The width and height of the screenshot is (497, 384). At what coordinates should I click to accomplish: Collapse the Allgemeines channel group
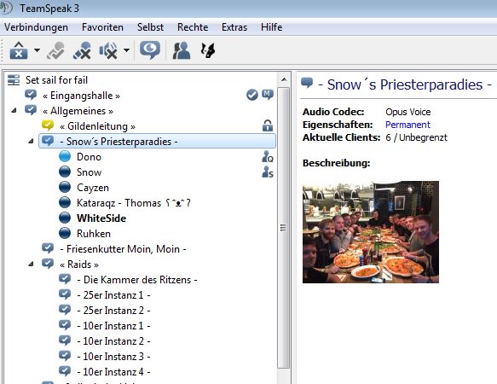(14, 111)
